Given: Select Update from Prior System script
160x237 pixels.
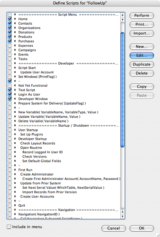Looking at the screenshot, I should coord(64,183).
